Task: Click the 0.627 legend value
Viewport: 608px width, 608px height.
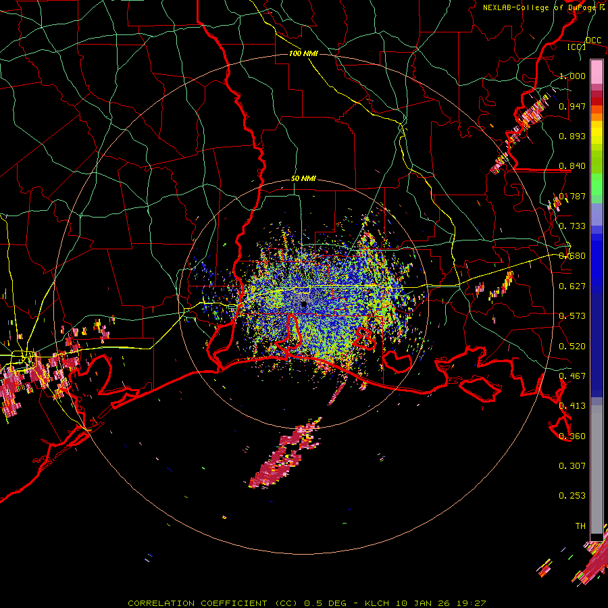Action: tap(572, 286)
